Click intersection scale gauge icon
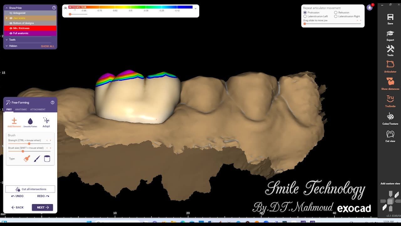This screenshot has width=401, height=226. (x=65, y=8)
